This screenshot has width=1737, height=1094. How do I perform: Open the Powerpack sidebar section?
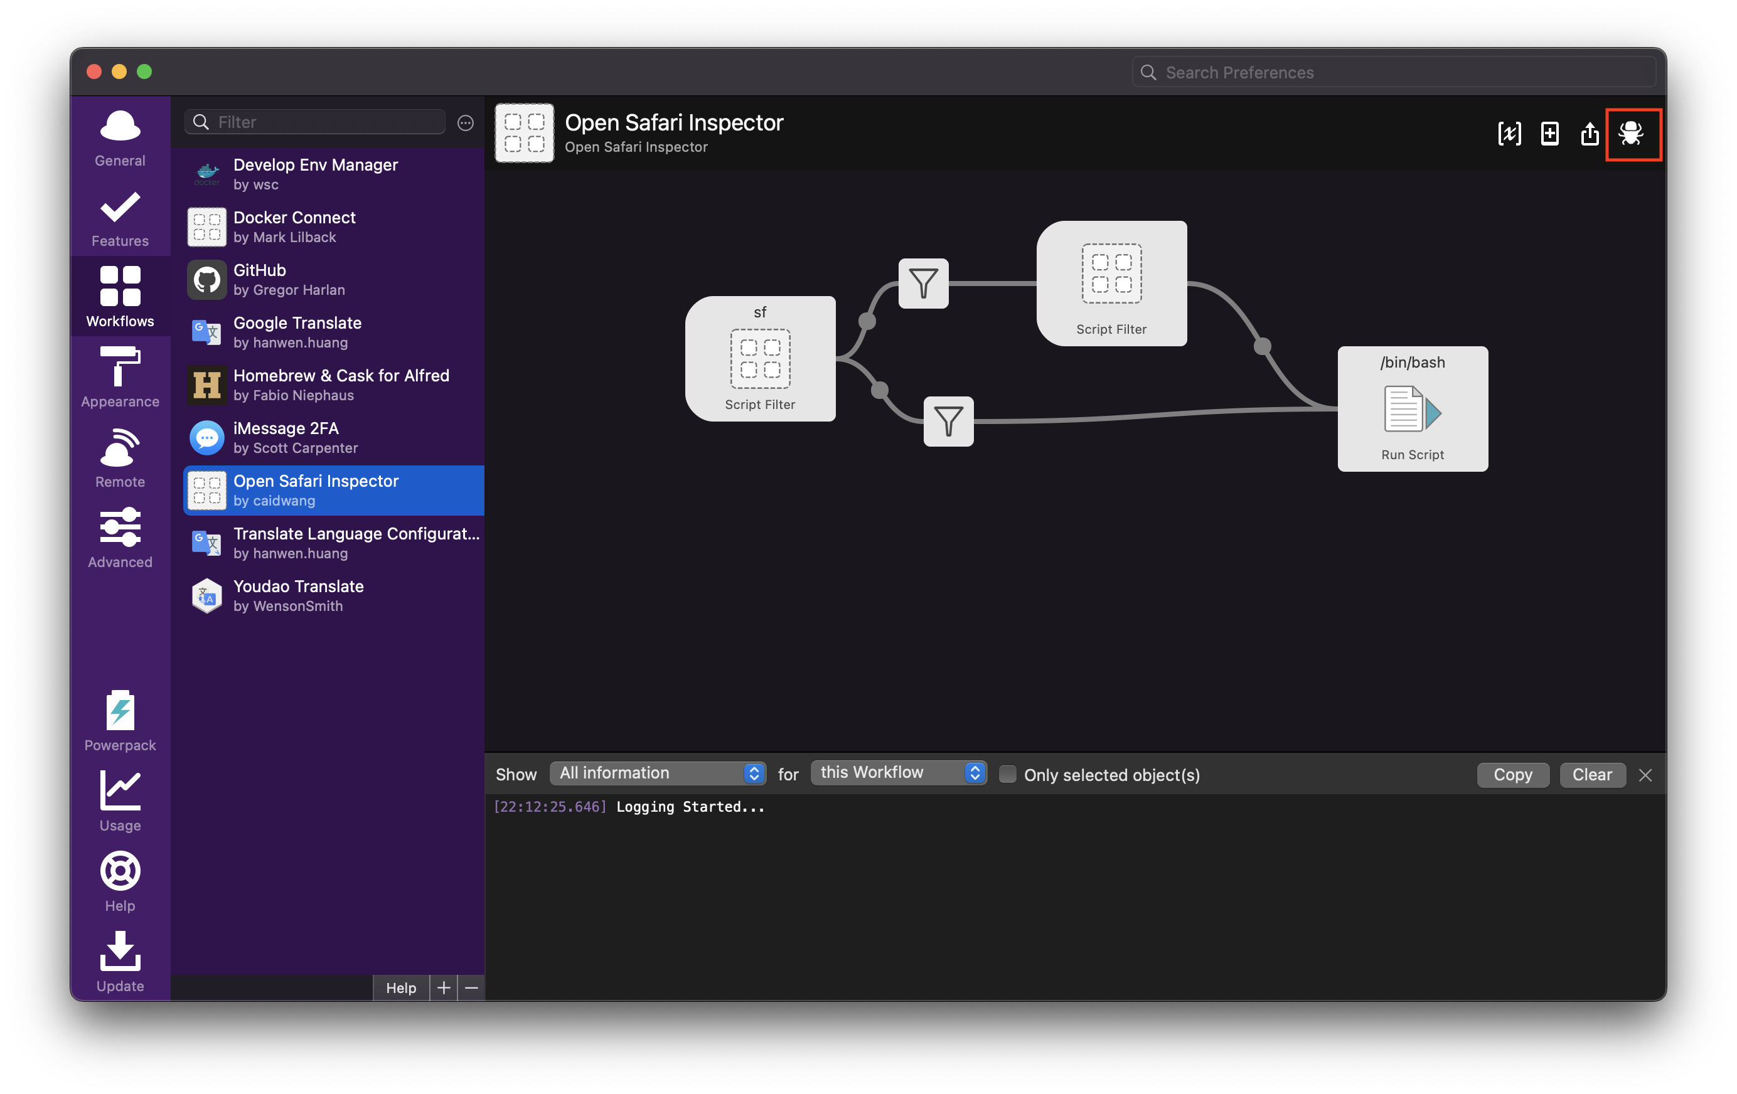(x=120, y=720)
